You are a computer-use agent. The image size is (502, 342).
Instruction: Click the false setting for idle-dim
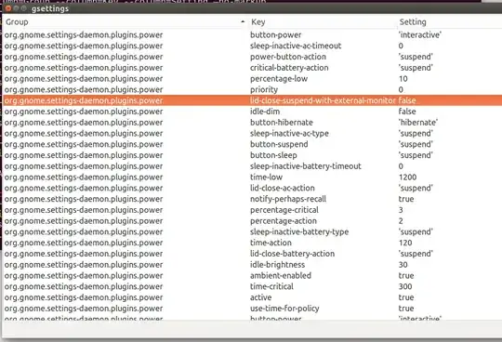(x=407, y=112)
